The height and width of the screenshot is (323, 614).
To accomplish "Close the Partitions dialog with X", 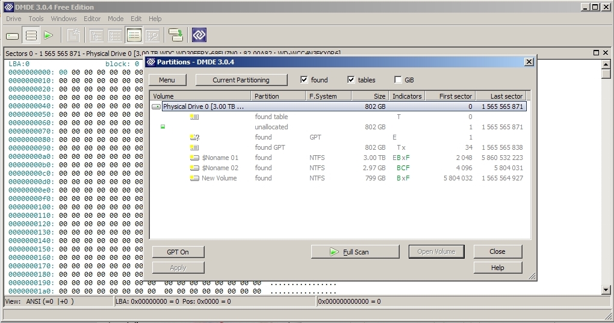I will point(529,62).
